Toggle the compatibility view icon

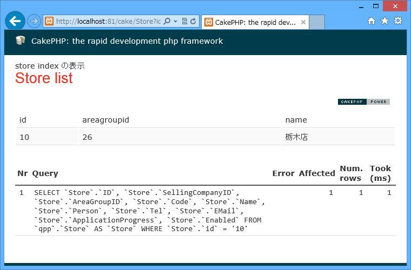[184, 22]
